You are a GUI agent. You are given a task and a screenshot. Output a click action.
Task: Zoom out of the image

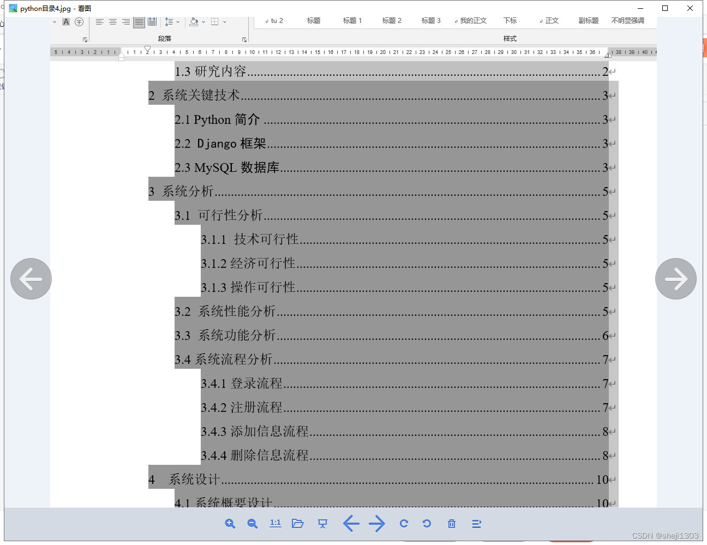coord(251,524)
